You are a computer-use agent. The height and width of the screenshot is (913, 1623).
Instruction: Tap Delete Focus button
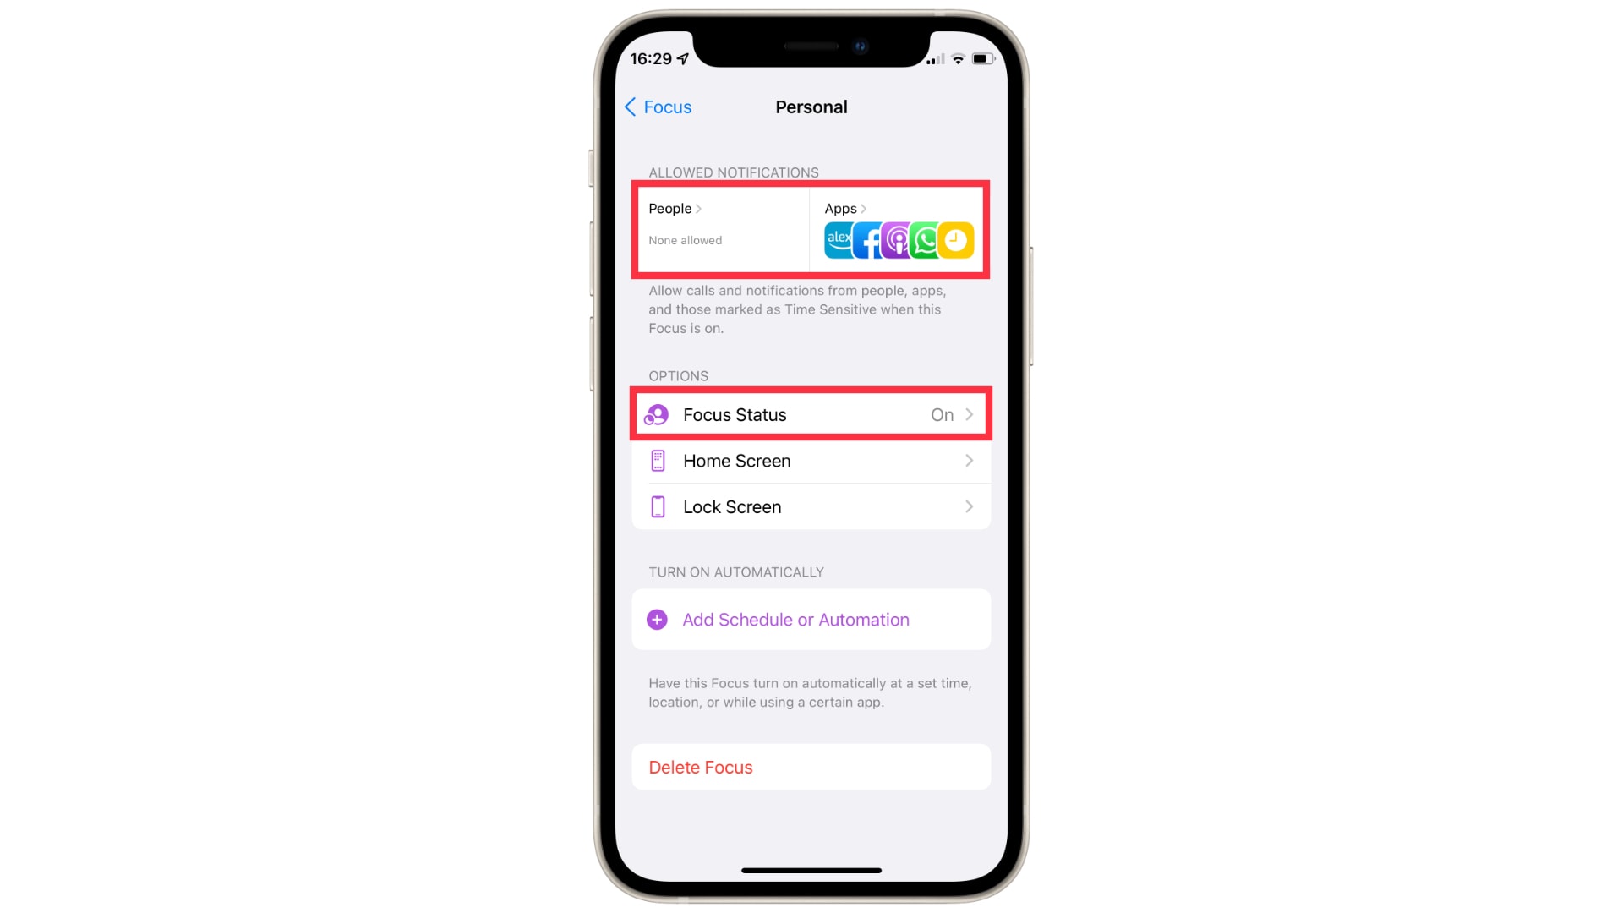click(811, 767)
